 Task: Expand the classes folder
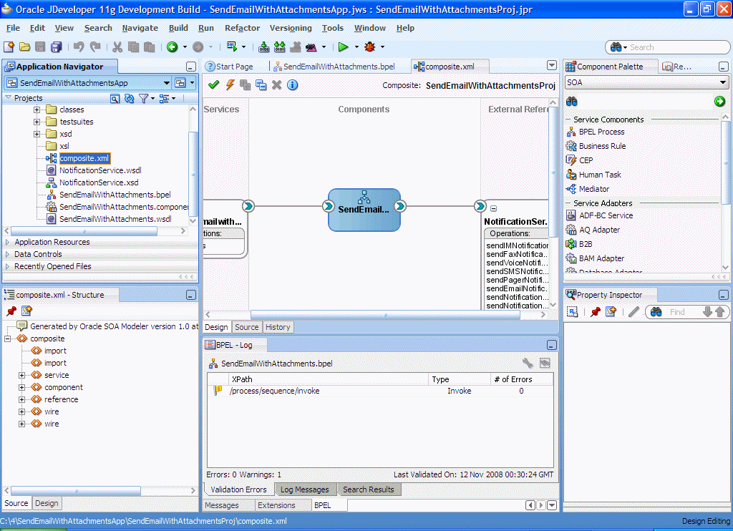click(x=37, y=109)
